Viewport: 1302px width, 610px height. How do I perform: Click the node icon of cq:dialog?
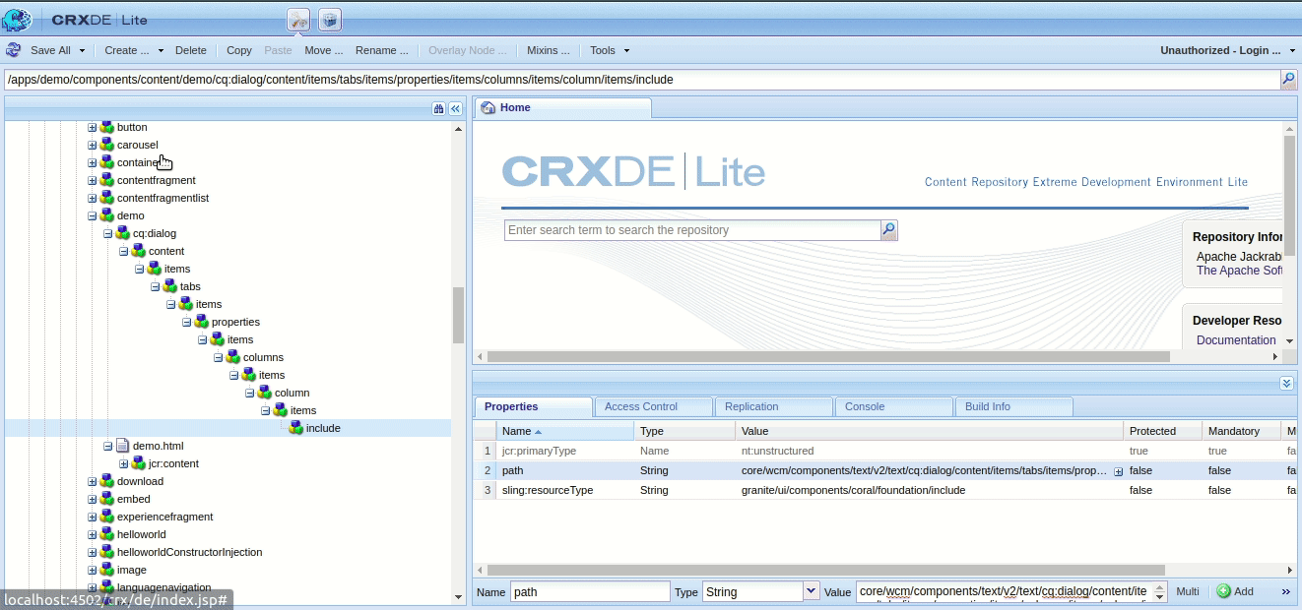tap(122, 233)
